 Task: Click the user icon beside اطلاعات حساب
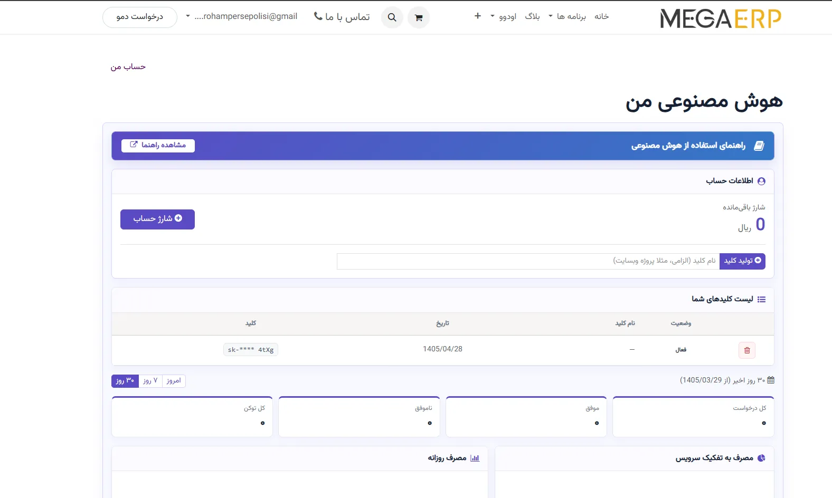pyautogui.click(x=761, y=181)
